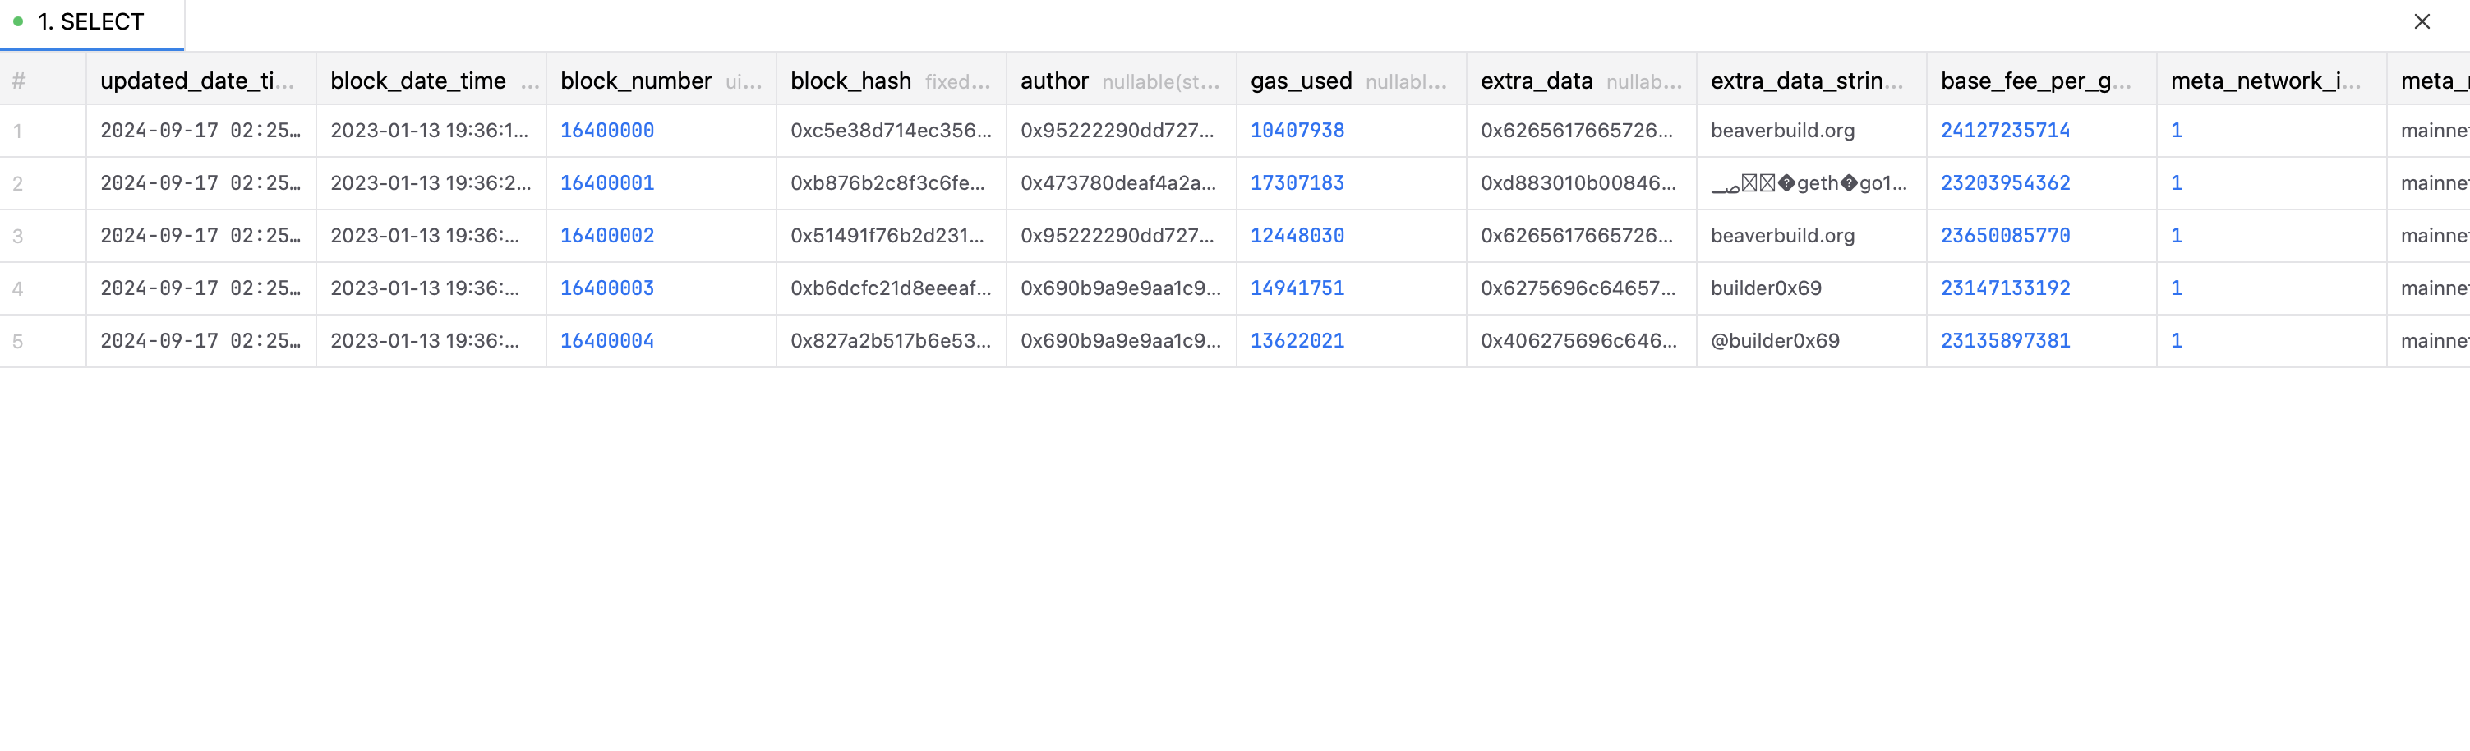This screenshot has height=751, width=2470.
Task: Sort by the block_number column header
Action: click(x=636, y=81)
